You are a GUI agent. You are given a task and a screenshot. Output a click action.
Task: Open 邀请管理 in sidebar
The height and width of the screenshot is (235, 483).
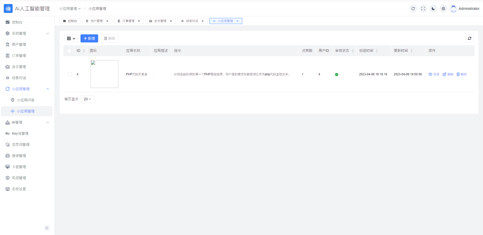coord(27,156)
